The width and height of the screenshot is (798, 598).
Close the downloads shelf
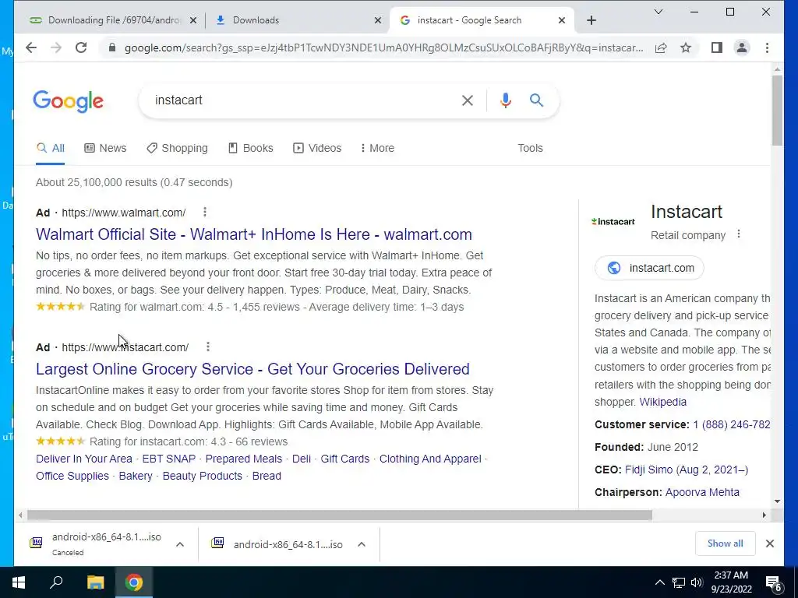(x=769, y=543)
